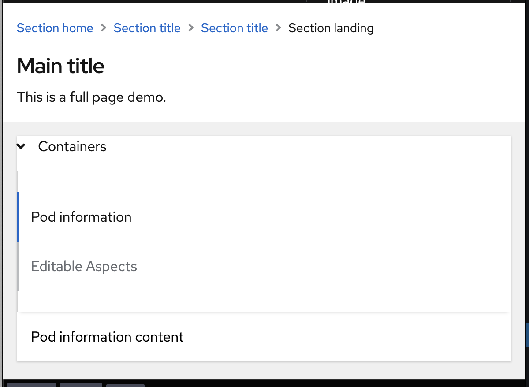The image size is (529, 387).
Task: Click the Main title heading
Action: (x=60, y=66)
